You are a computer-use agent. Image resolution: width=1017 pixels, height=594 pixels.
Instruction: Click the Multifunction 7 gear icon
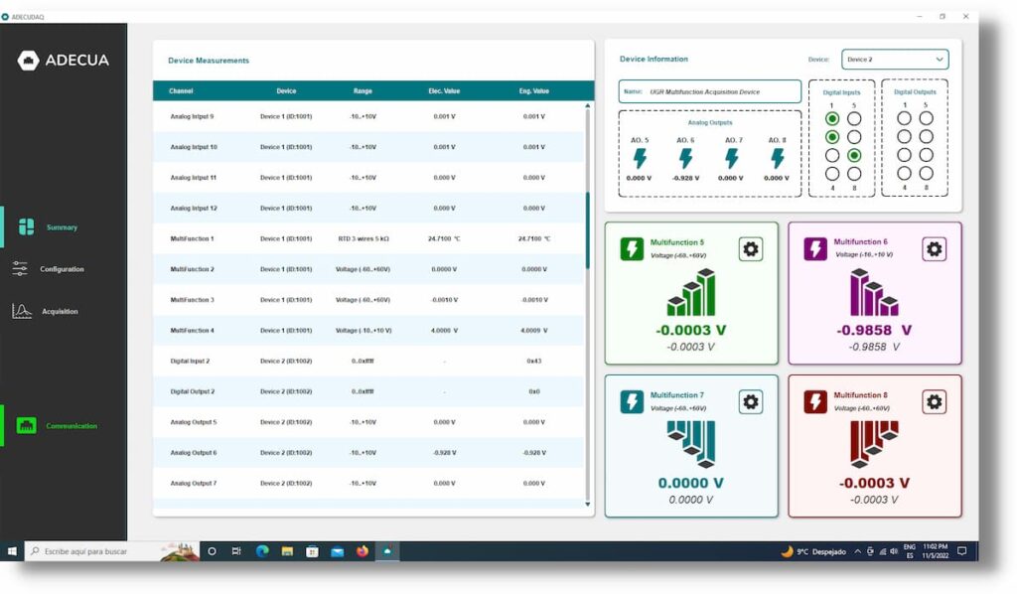click(751, 401)
